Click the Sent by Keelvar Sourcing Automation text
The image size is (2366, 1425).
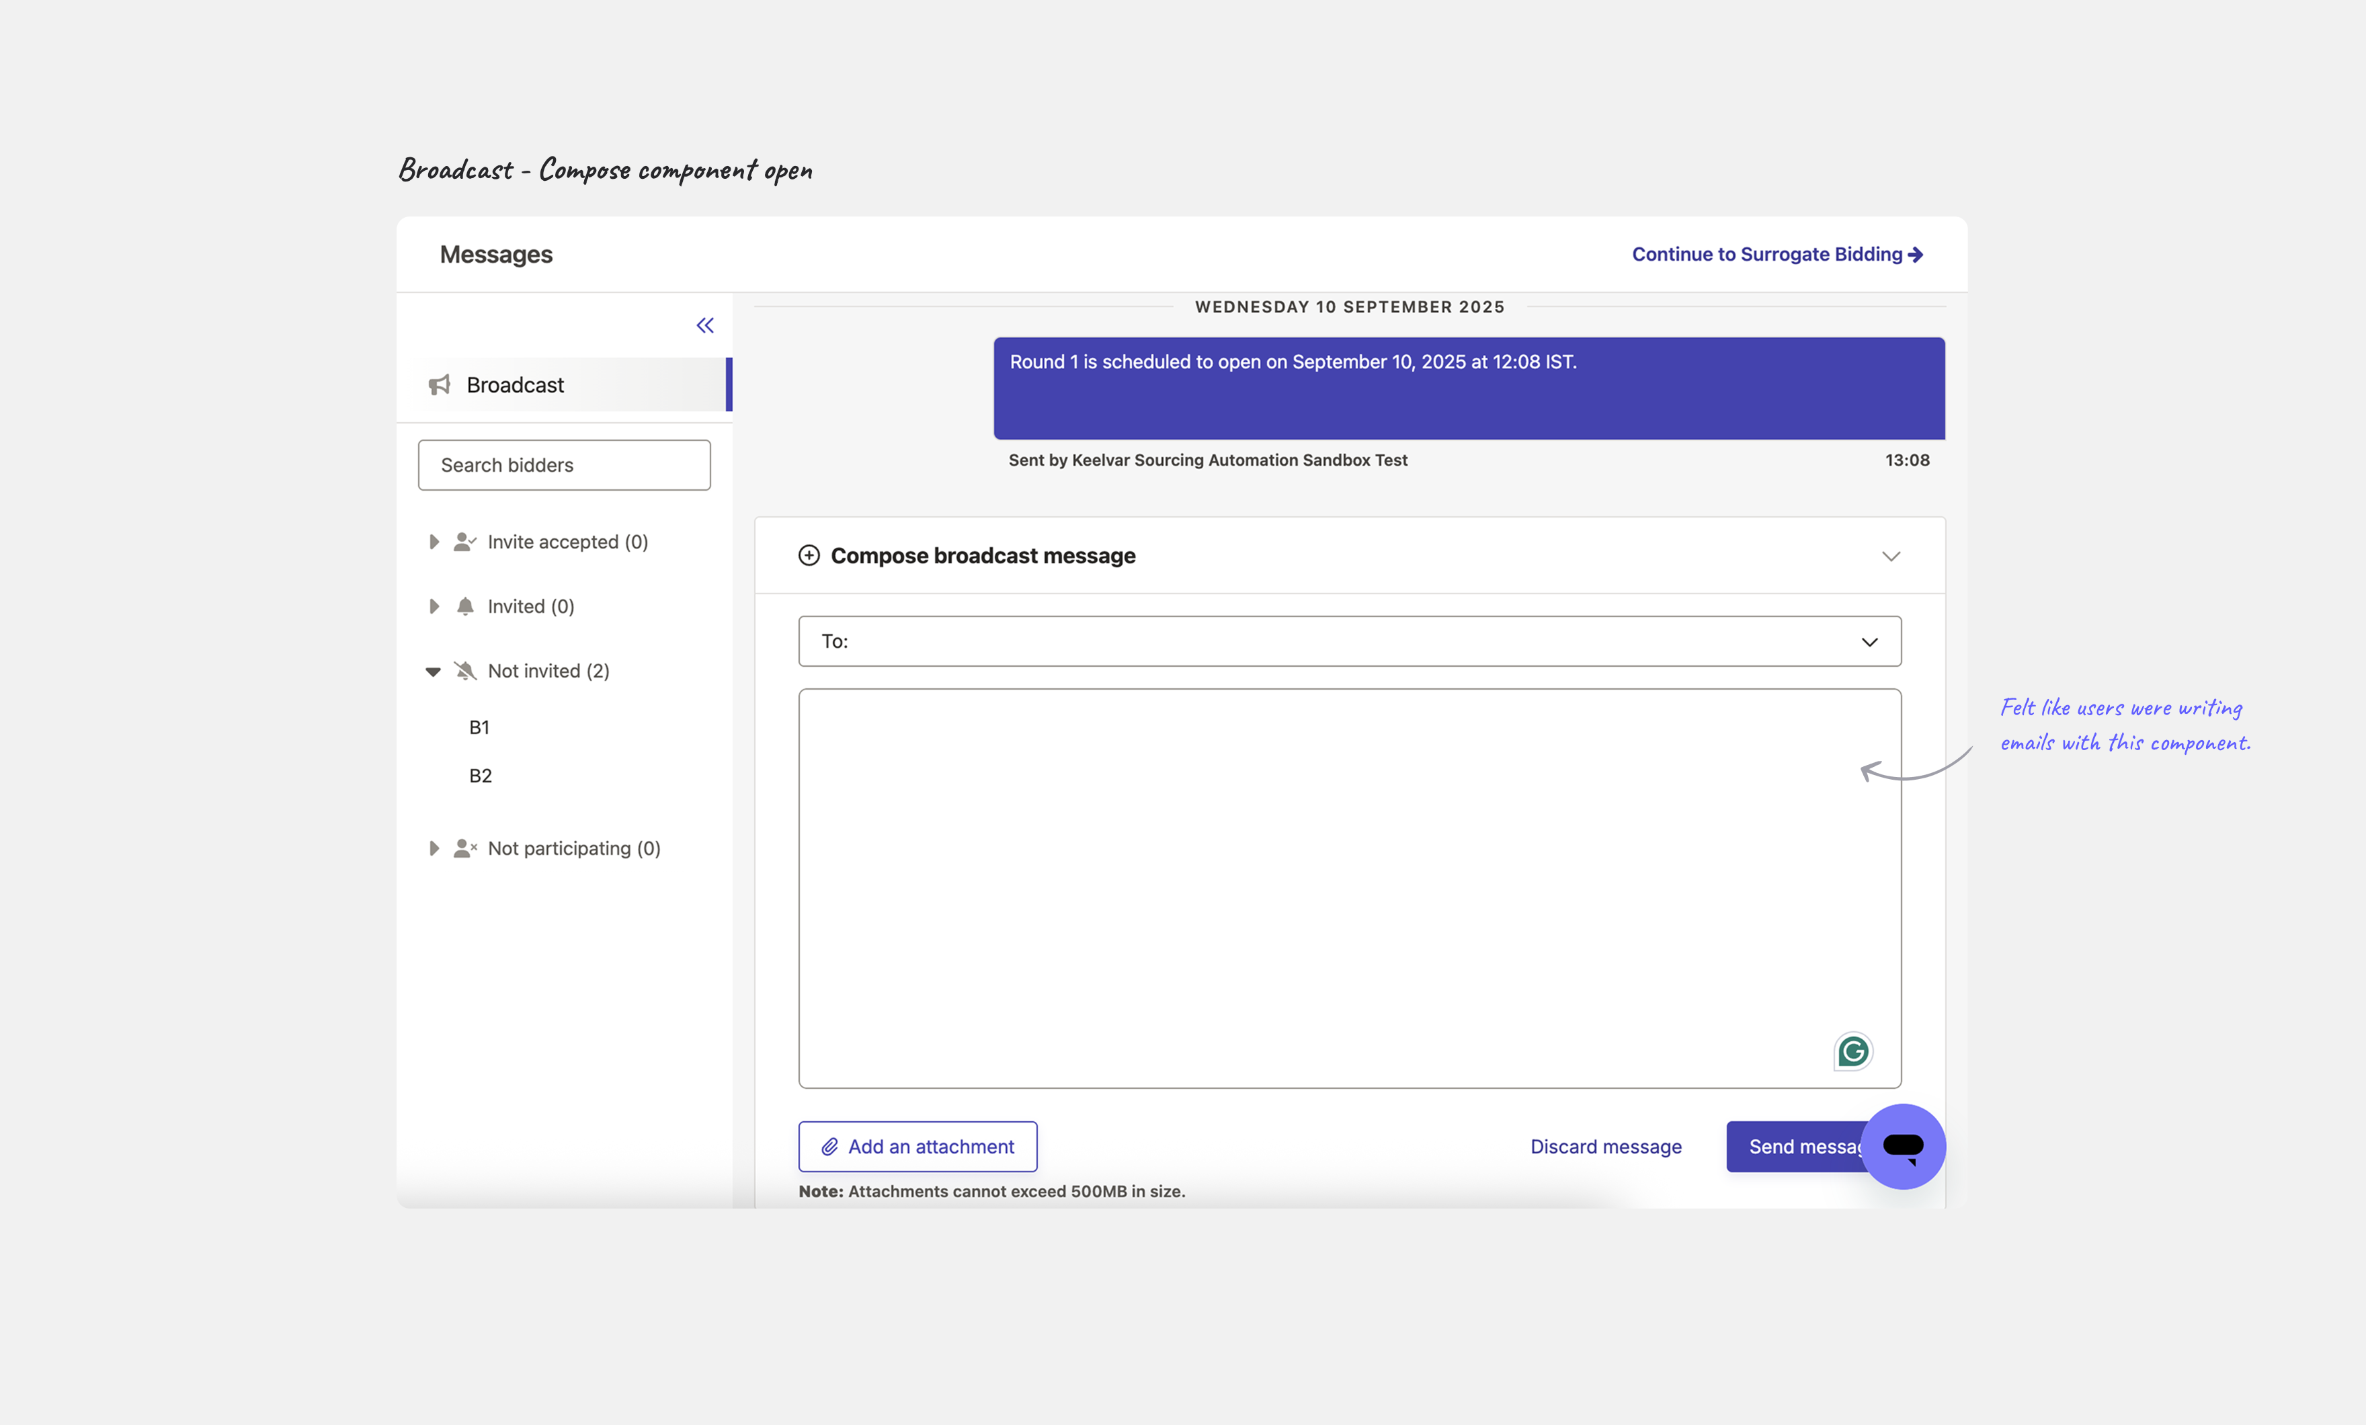1207,460
